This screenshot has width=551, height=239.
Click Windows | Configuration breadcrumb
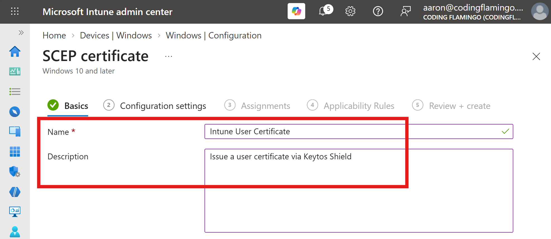click(x=213, y=35)
